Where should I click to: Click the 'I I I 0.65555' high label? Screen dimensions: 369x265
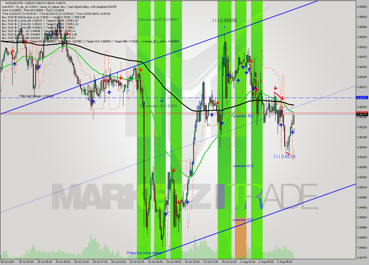tap(225, 20)
